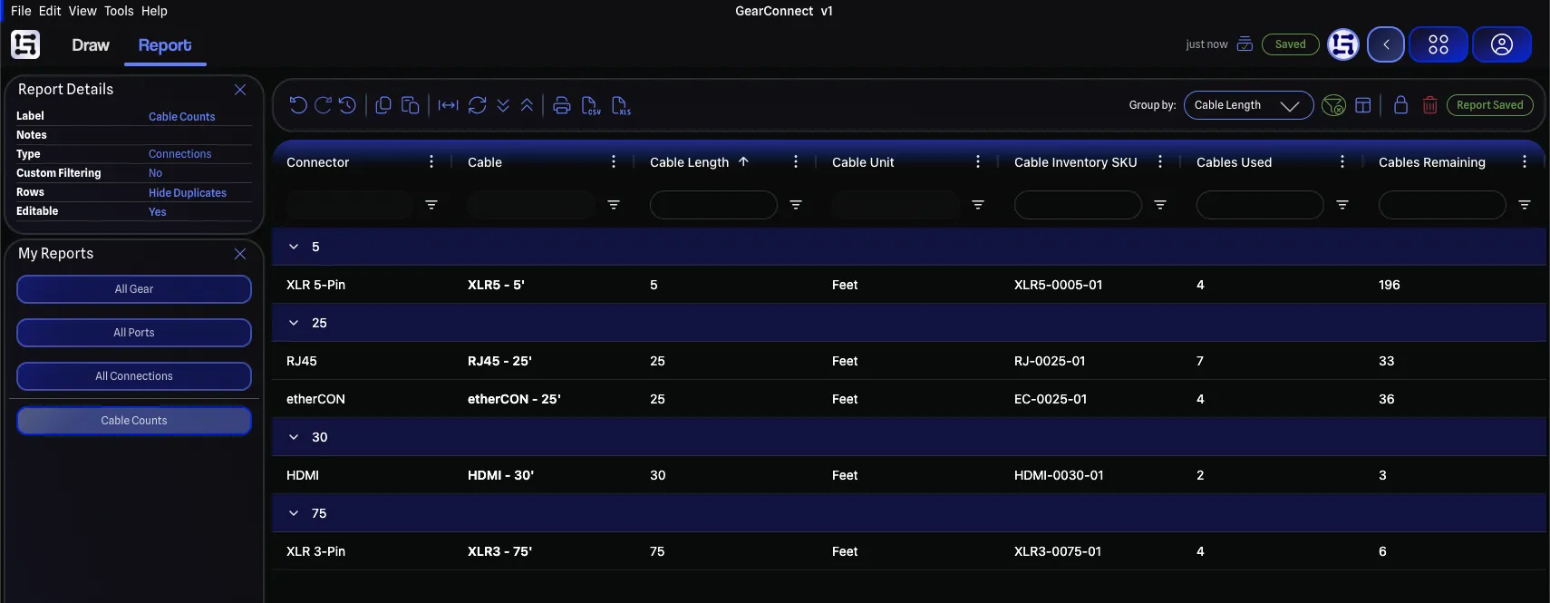Click the paste clipboard icon
This screenshot has width=1550, height=603.
[410, 105]
